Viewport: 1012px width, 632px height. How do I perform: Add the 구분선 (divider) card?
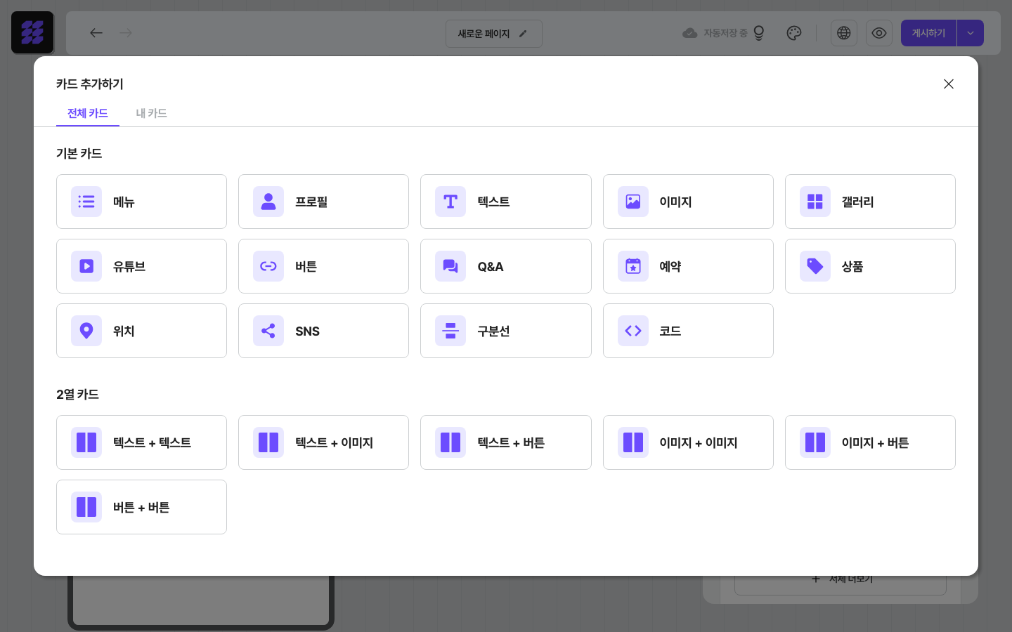tap(506, 331)
